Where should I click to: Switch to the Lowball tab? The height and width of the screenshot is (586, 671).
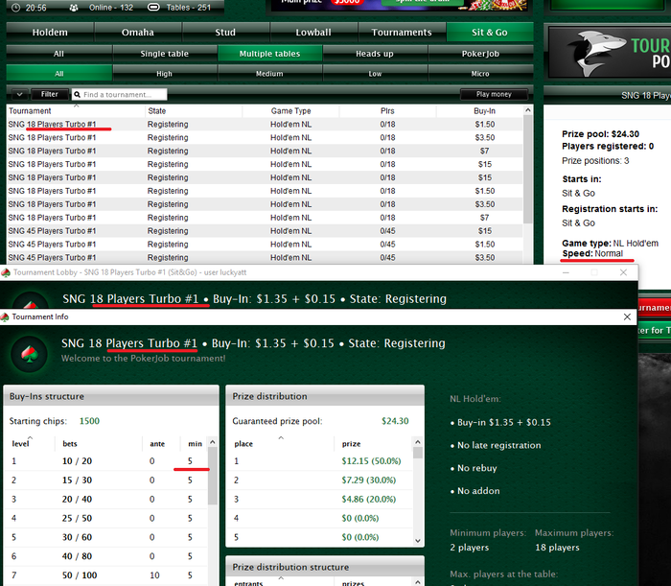coord(313,32)
